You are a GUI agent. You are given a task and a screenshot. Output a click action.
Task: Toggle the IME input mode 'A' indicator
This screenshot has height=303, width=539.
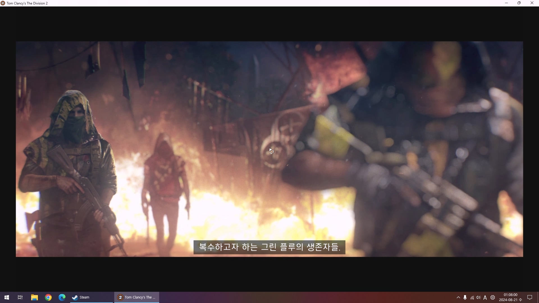coord(485,298)
